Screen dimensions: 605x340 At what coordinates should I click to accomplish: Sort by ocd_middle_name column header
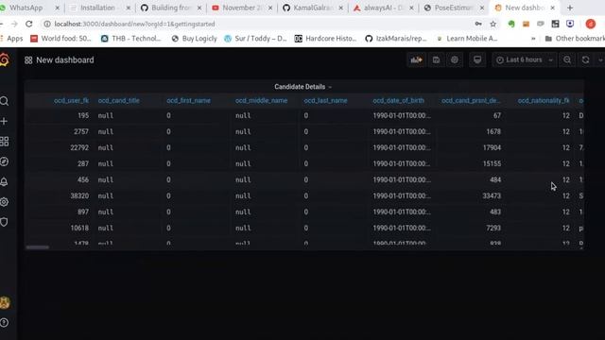click(261, 101)
